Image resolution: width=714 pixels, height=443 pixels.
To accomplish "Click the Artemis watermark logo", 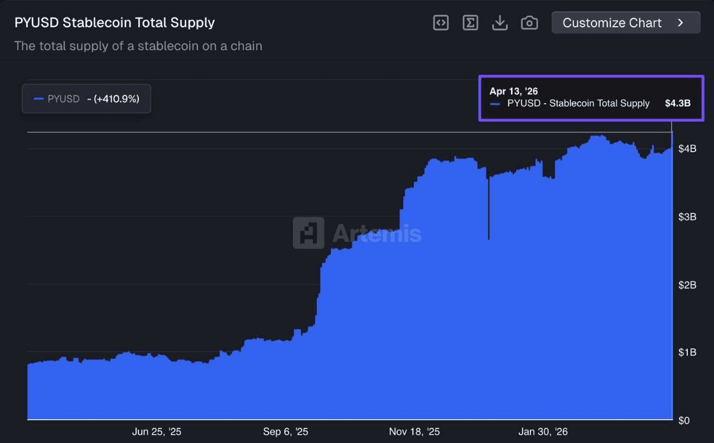I will point(308,233).
